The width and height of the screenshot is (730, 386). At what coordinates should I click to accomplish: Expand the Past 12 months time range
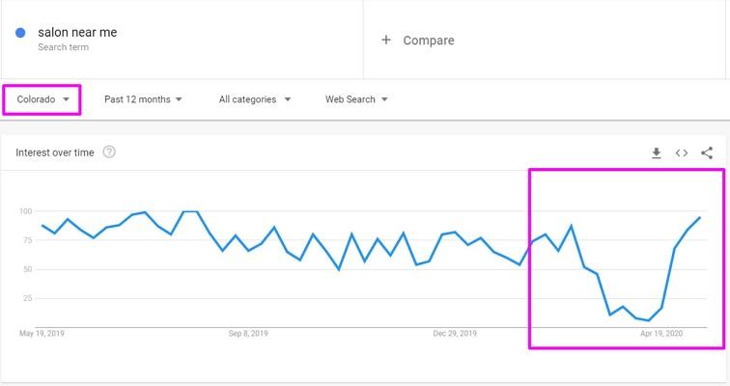143,99
